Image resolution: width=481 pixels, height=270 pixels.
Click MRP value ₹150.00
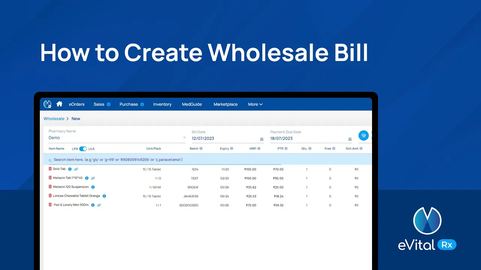click(250, 178)
